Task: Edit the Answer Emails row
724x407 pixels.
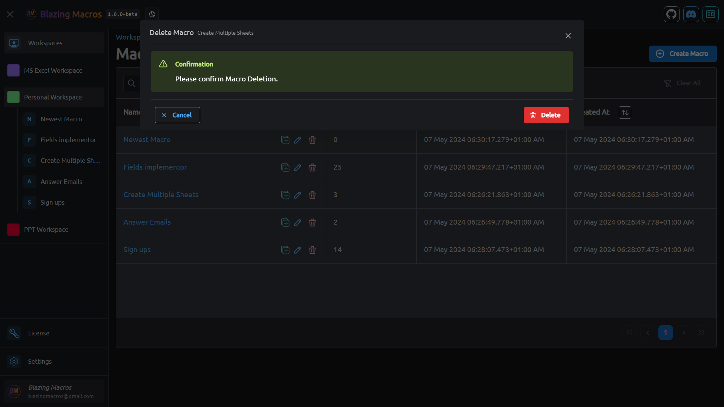Action: click(298, 222)
